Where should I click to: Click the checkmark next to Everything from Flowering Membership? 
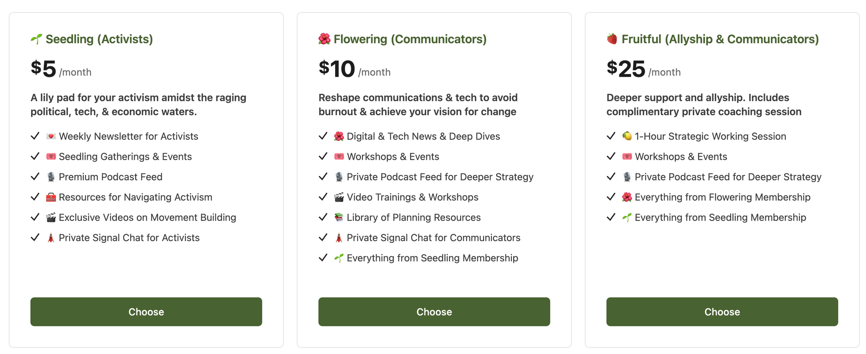tap(611, 197)
